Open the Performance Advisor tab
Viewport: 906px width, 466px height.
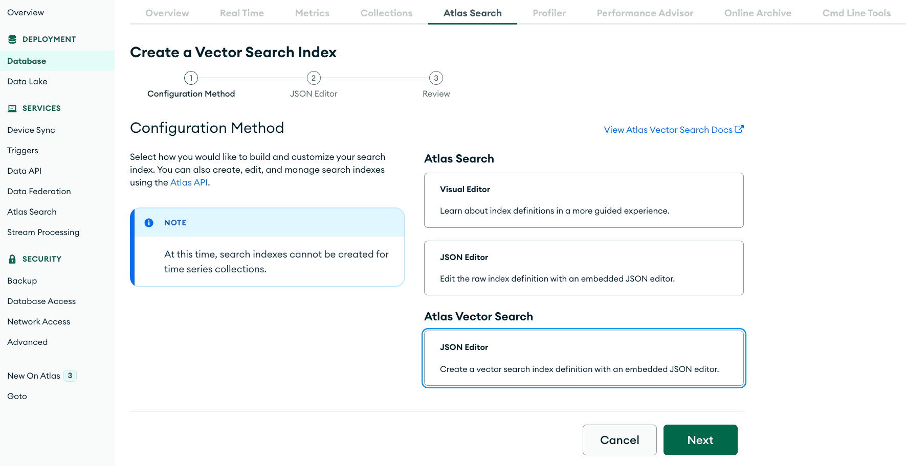(x=645, y=13)
